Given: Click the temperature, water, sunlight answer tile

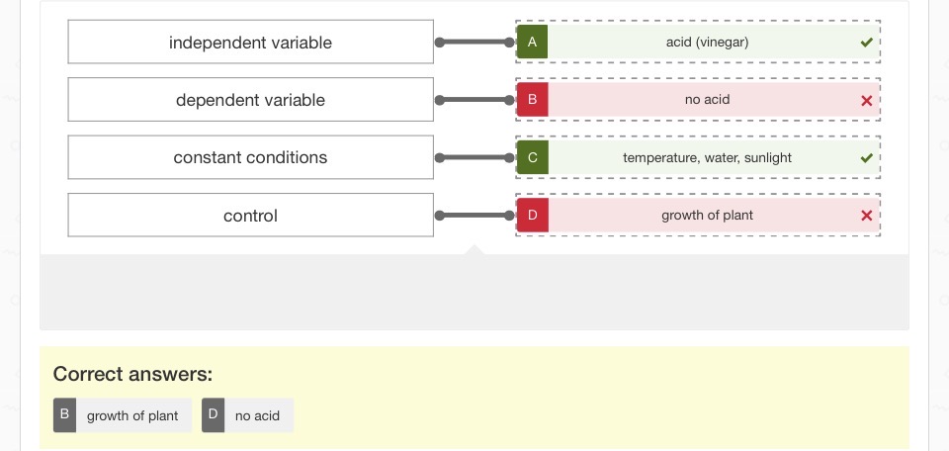Looking at the screenshot, I should 707,157.
